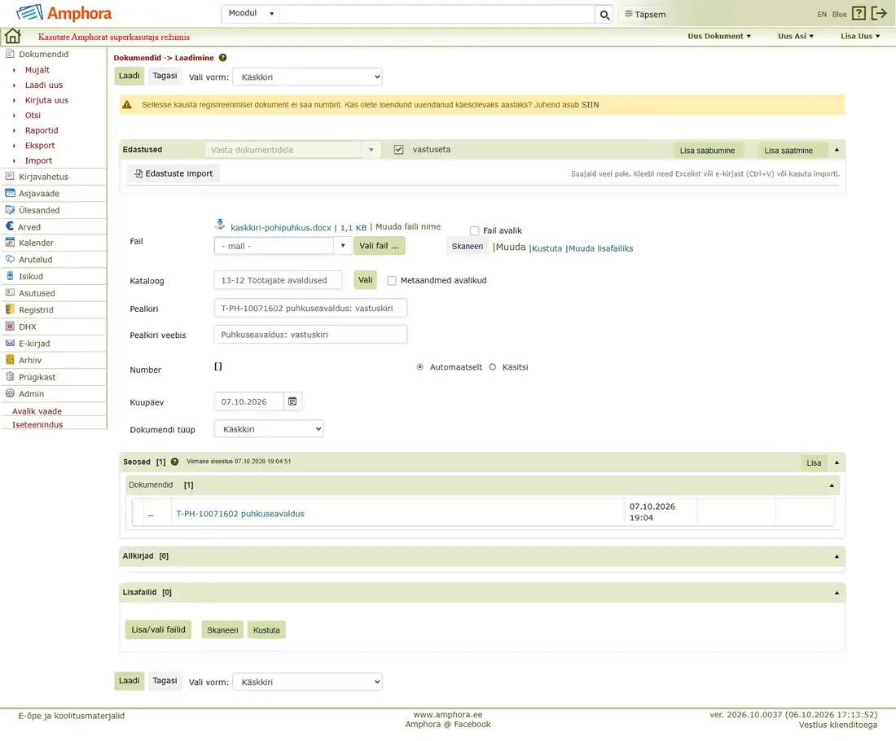
Task: Click the Seosed help icon
Action: point(175,462)
